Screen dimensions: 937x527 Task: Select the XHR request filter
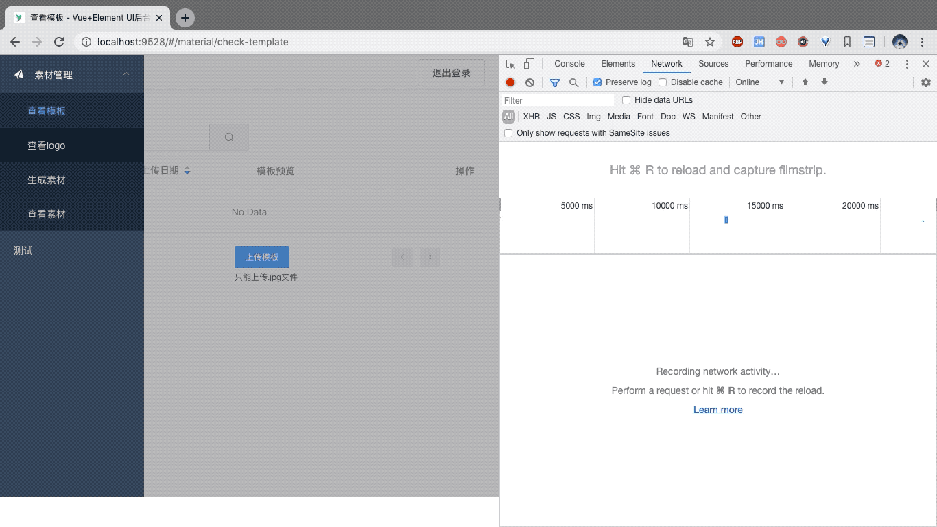[x=531, y=117]
